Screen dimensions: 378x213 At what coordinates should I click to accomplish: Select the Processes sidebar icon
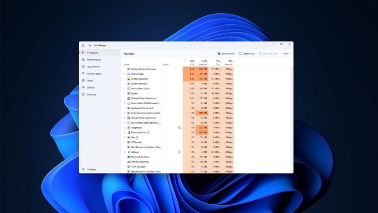[x=83, y=52]
